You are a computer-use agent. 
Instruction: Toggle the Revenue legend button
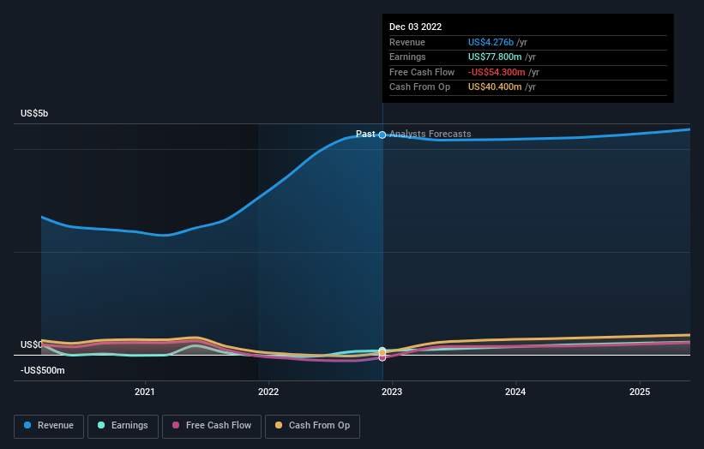[x=49, y=426]
